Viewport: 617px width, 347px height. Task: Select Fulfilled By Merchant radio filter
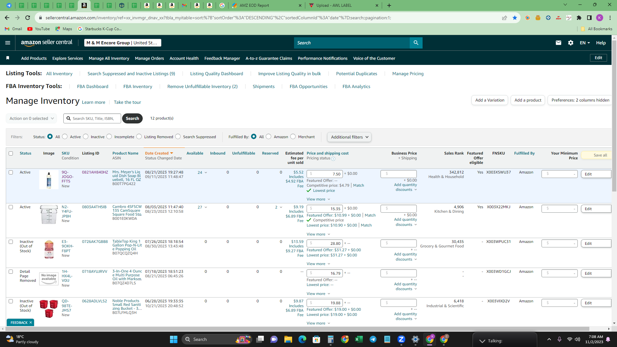[x=293, y=137]
